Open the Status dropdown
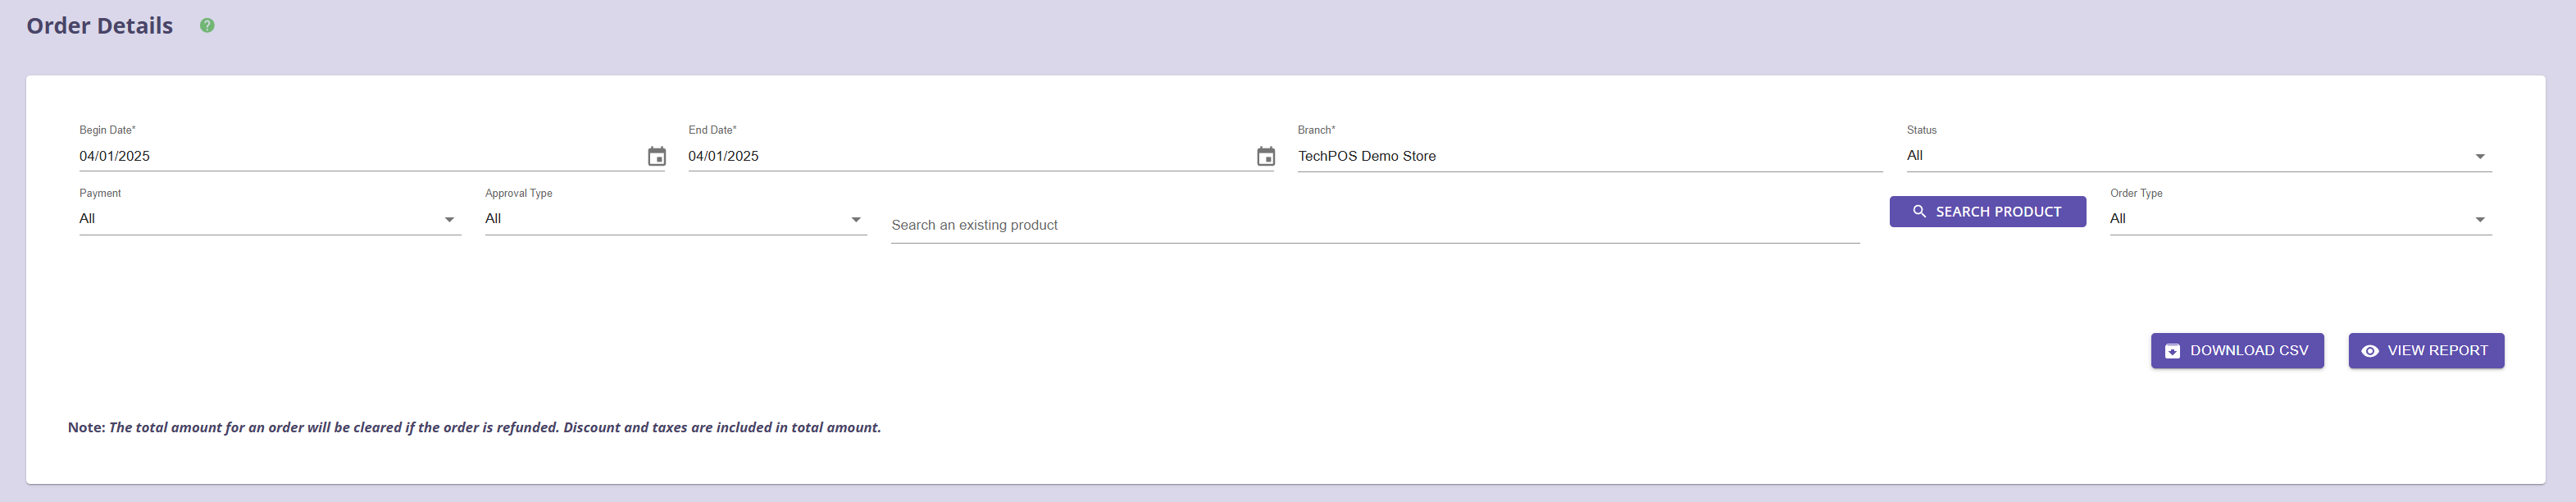 coord(2199,156)
